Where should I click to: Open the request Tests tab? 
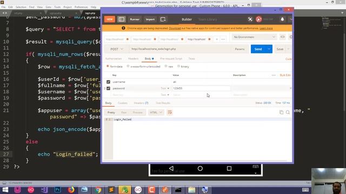coord(191,59)
